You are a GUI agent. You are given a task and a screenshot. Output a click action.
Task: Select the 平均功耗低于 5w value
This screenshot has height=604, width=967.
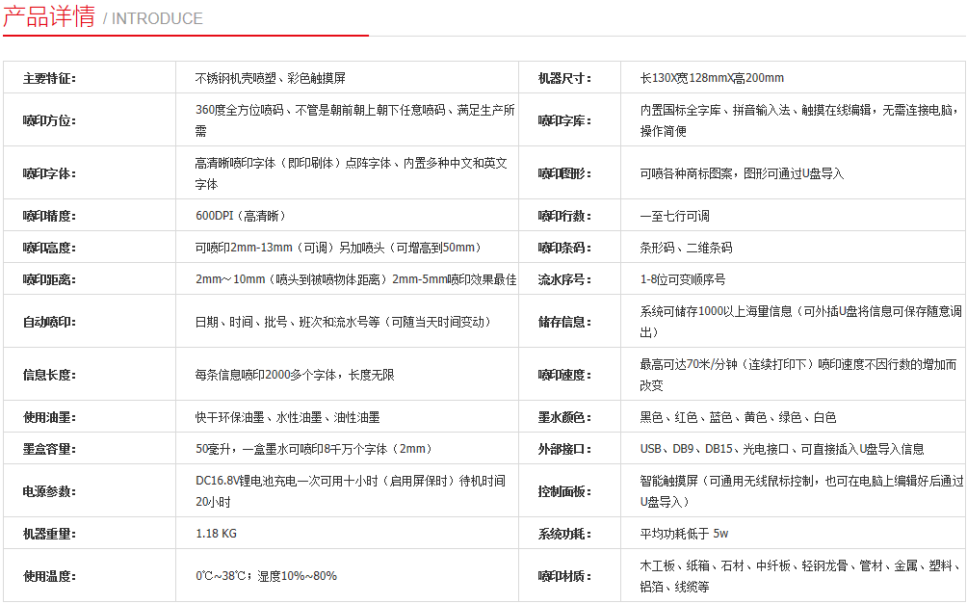click(x=684, y=534)
